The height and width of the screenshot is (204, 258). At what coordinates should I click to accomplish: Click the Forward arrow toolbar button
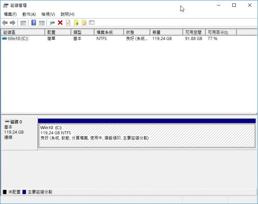pyautogui.click(x=13, y=23)
